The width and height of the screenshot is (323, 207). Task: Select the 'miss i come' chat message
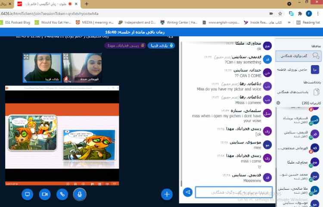pyautogui.click(x=251, y=161)
